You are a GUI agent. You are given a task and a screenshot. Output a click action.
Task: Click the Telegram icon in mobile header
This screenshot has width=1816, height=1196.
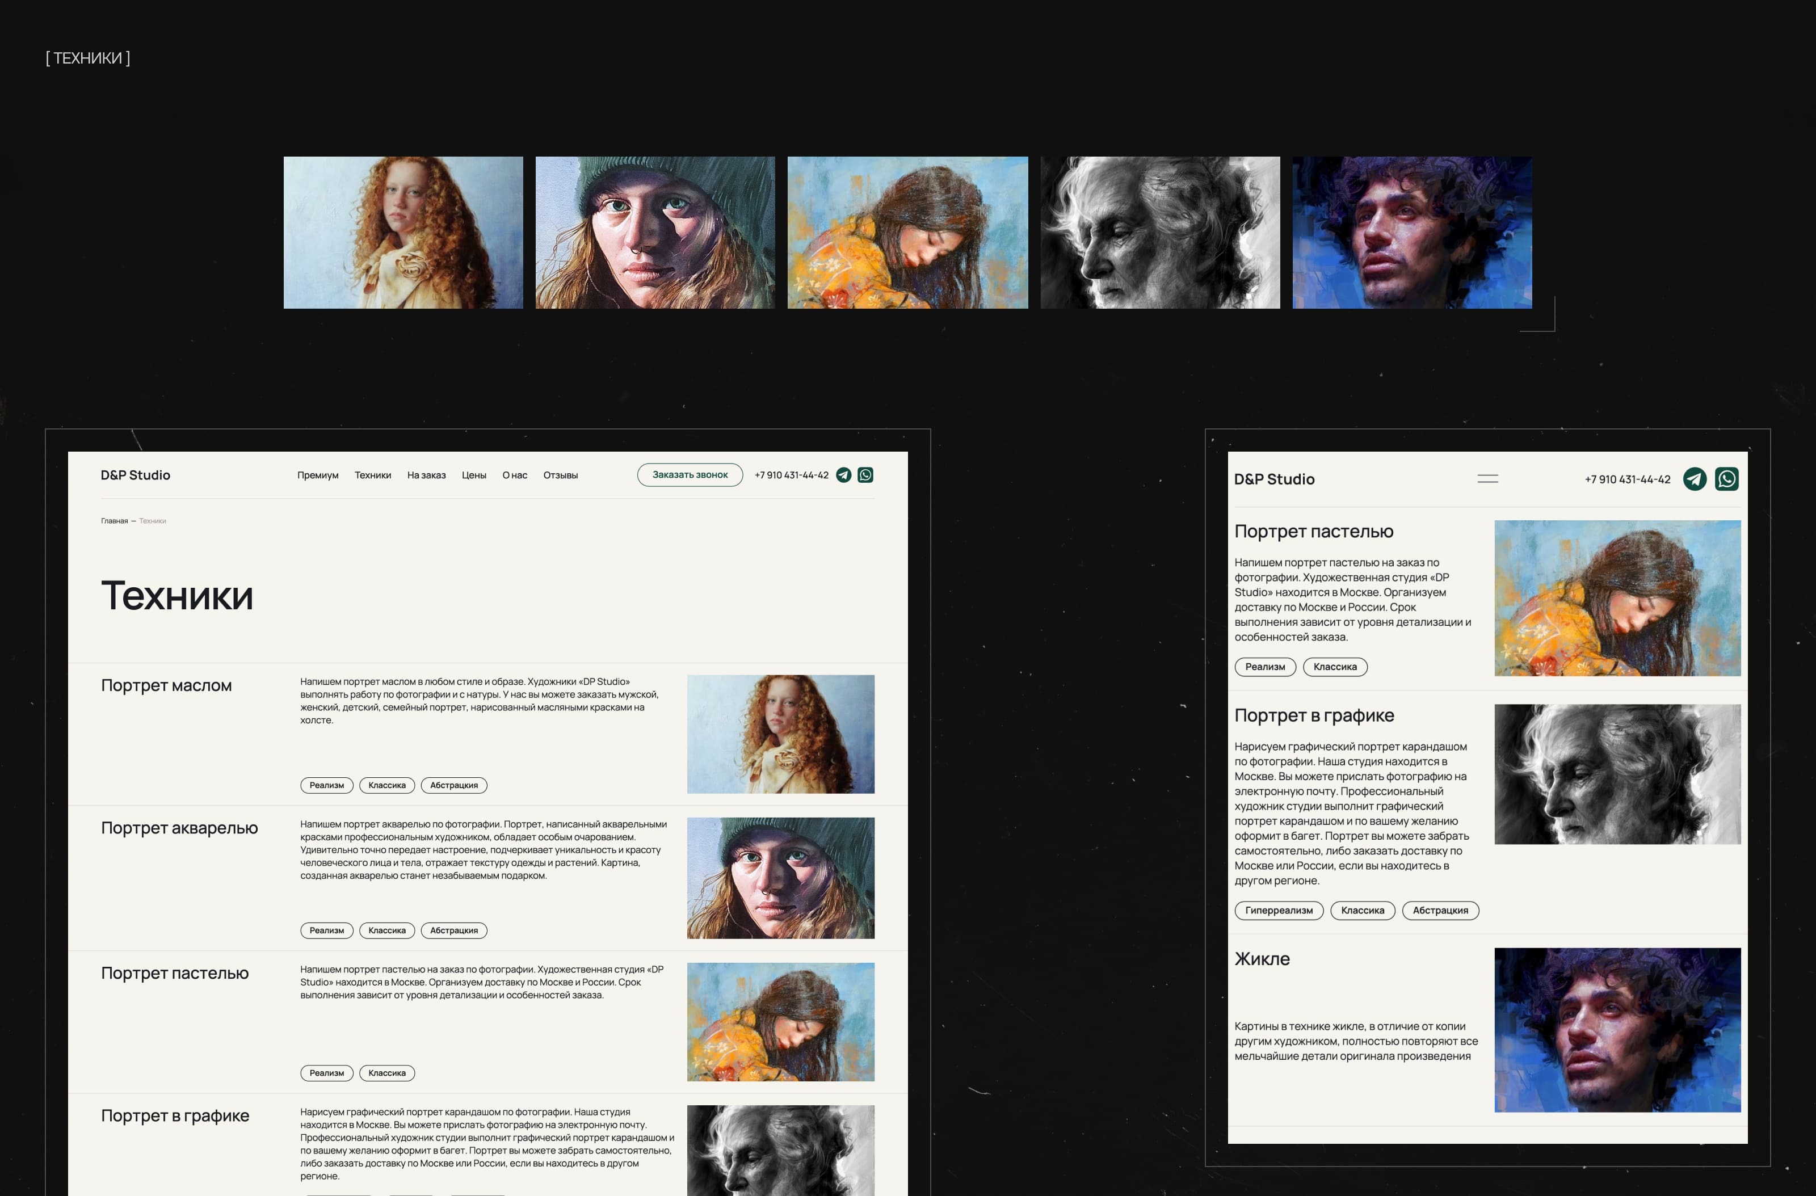pos(1695,479)
